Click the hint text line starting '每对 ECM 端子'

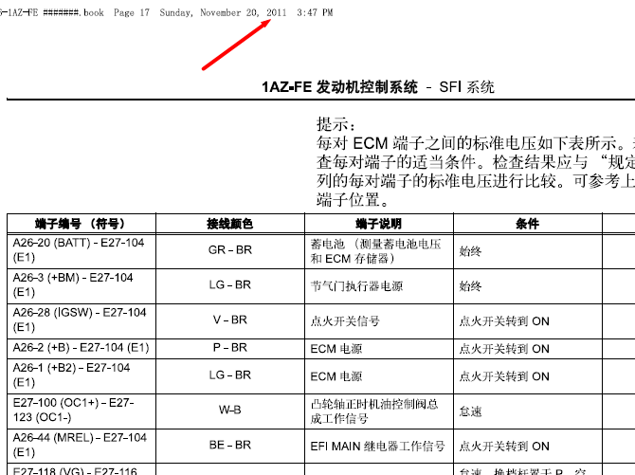click(476, 143)
